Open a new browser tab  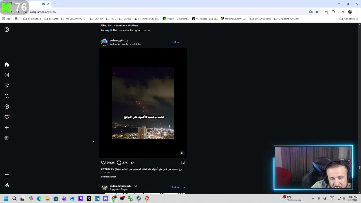pos(55,4)
